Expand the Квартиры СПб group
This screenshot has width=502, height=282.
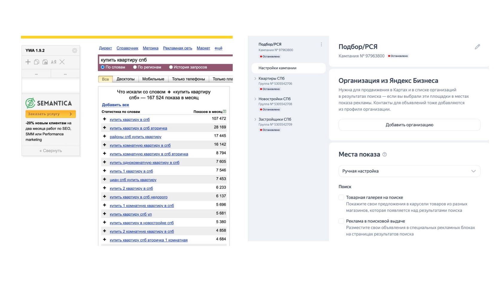point(255,78)
